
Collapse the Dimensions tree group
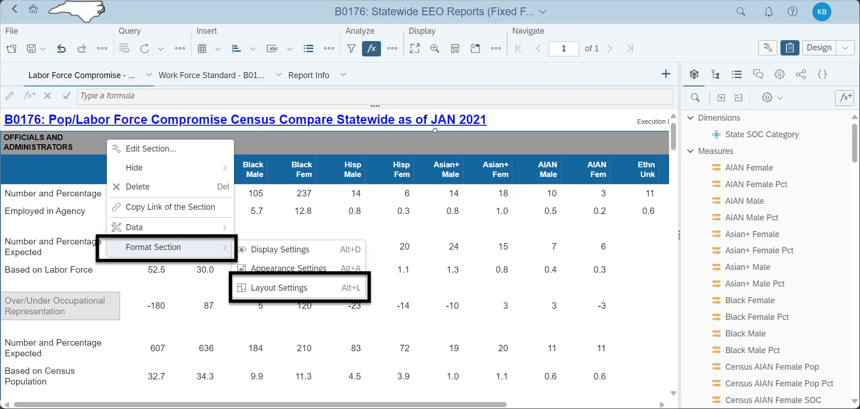(x=690, y=118)
